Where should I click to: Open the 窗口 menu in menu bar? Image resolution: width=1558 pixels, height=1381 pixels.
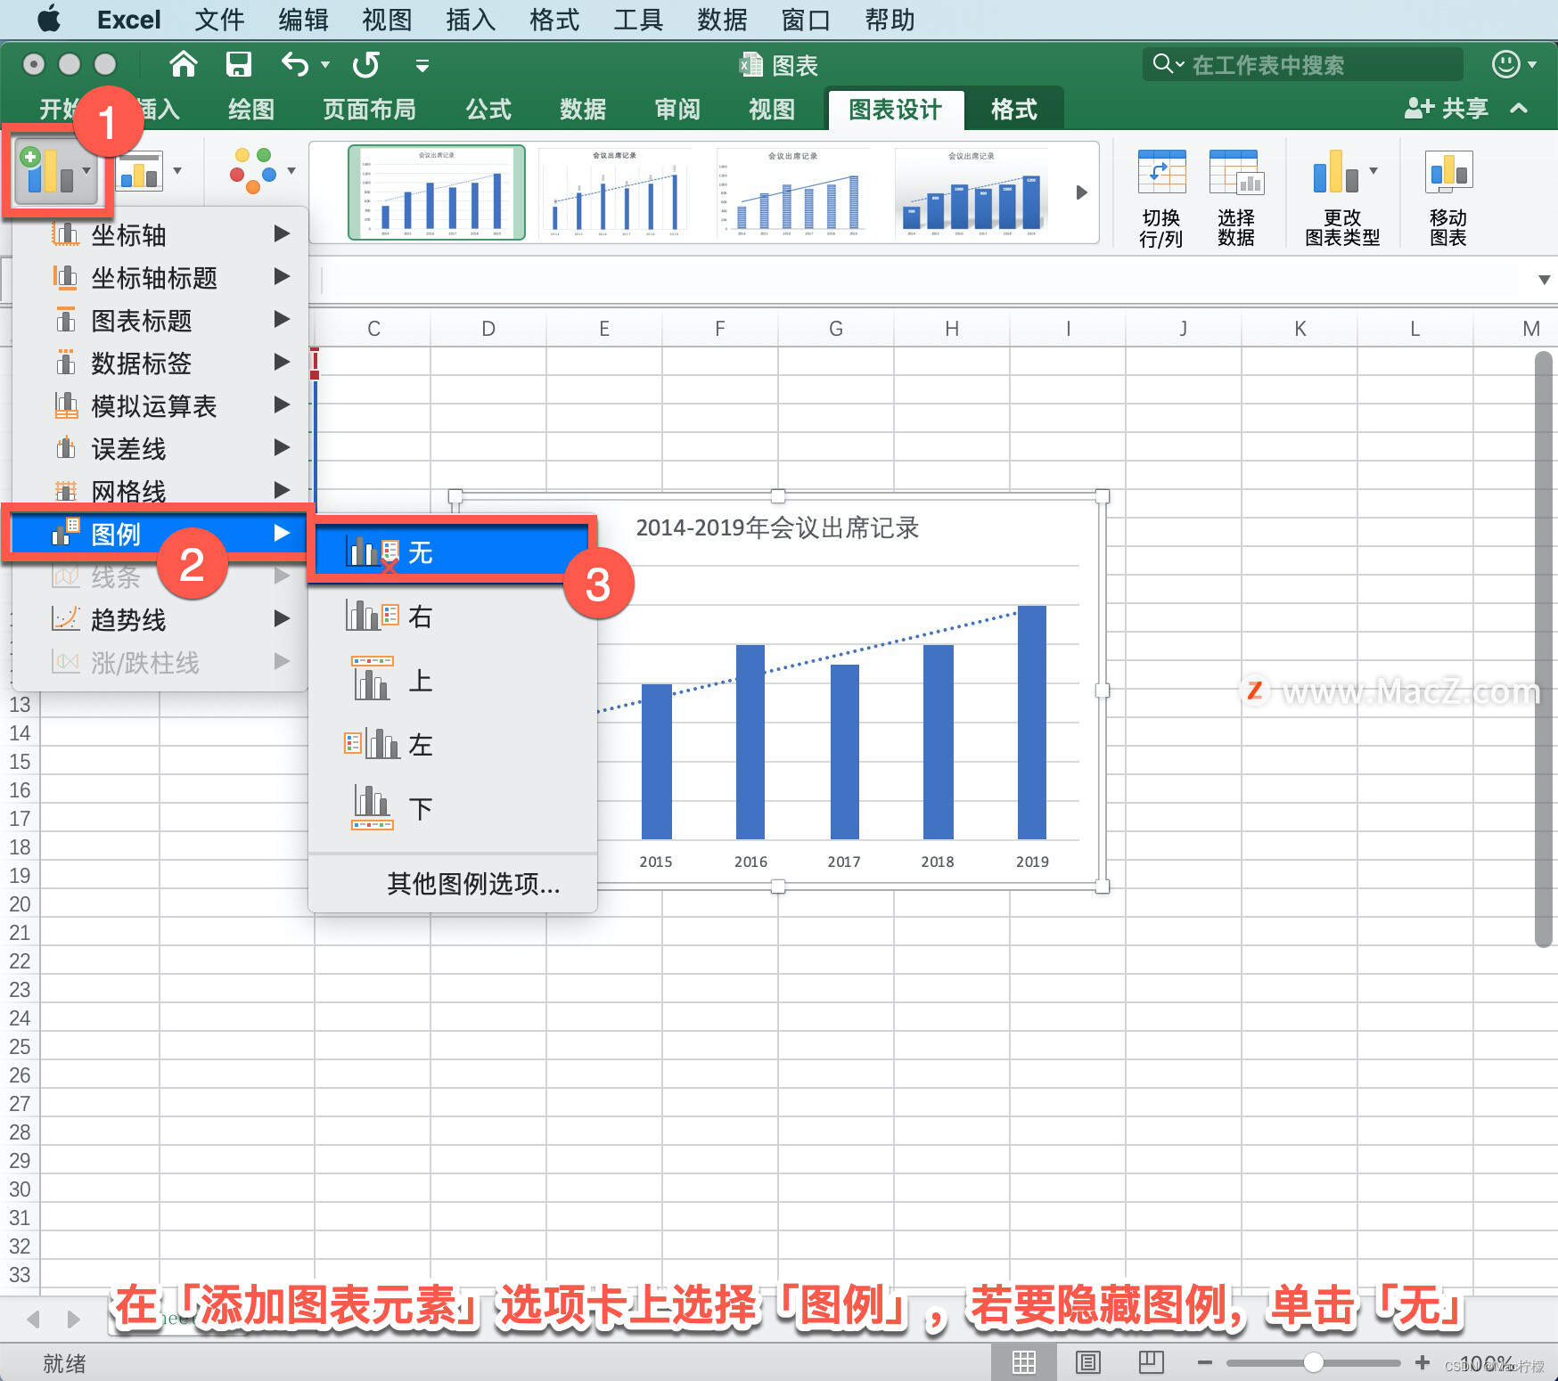(806, 20)
